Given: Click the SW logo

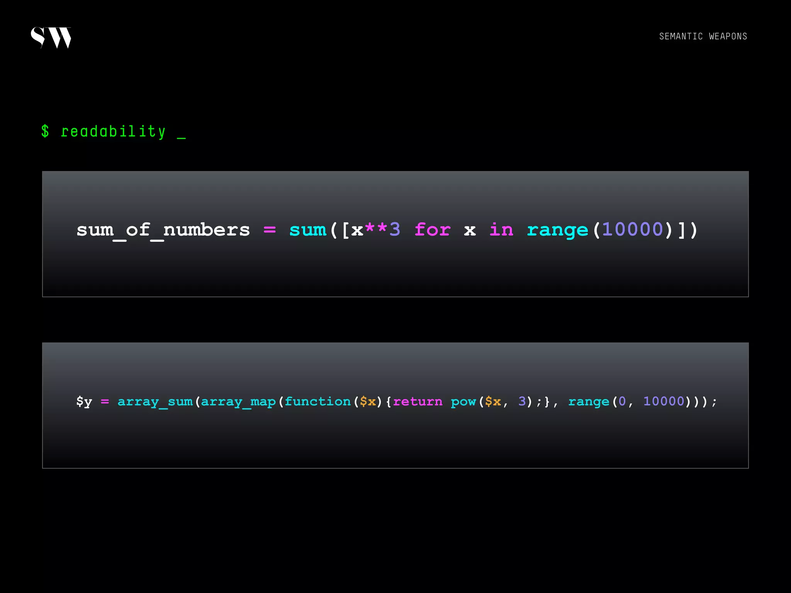Looking at the screenshot, I should [x=51, y=37].
